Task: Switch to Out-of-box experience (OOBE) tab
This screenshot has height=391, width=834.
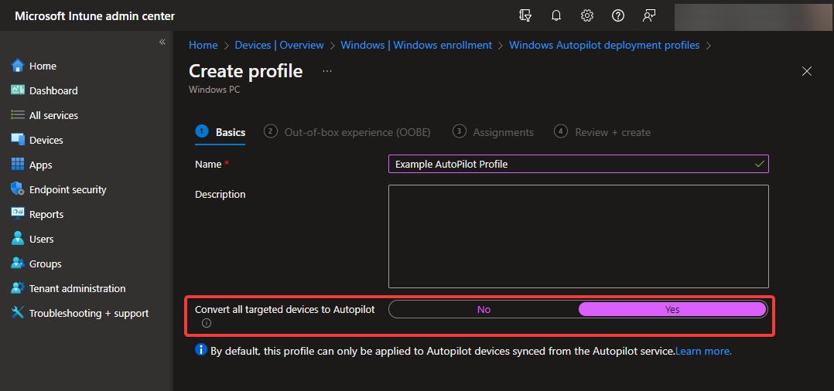Action: click(347, 132)
